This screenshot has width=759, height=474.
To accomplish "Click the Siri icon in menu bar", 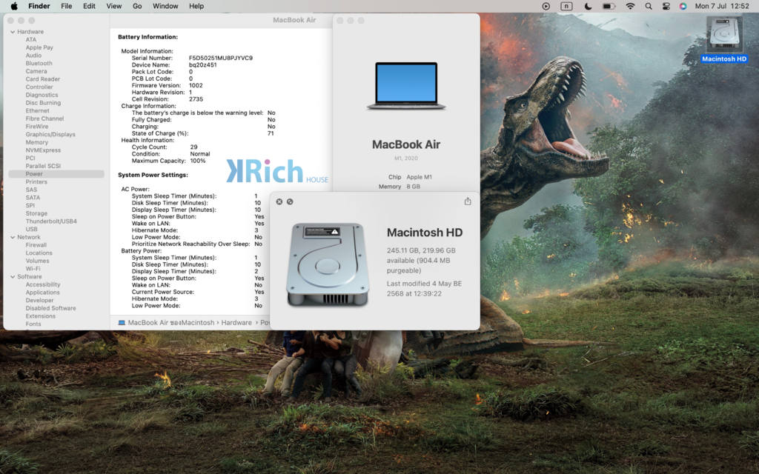I will tap(683, 6).
